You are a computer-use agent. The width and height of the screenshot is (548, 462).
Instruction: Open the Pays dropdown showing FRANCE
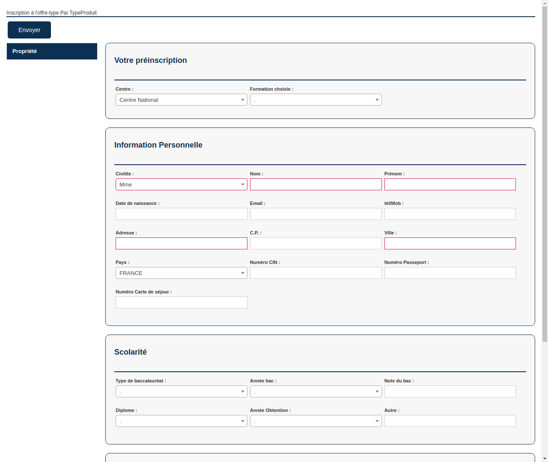click(x=181, y=273)
